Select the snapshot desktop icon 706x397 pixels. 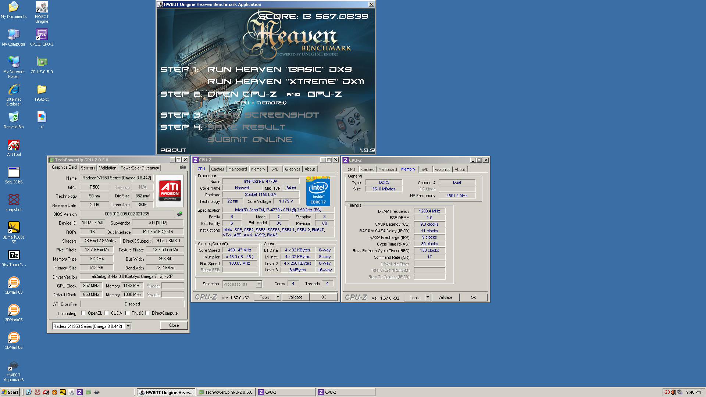pyautogui.click(x=14, y=203)
